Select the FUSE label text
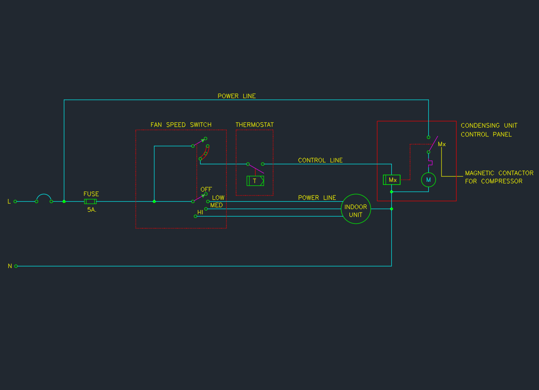Image resolution: width=539 pixels, height=390 pixels. point(91,194)
